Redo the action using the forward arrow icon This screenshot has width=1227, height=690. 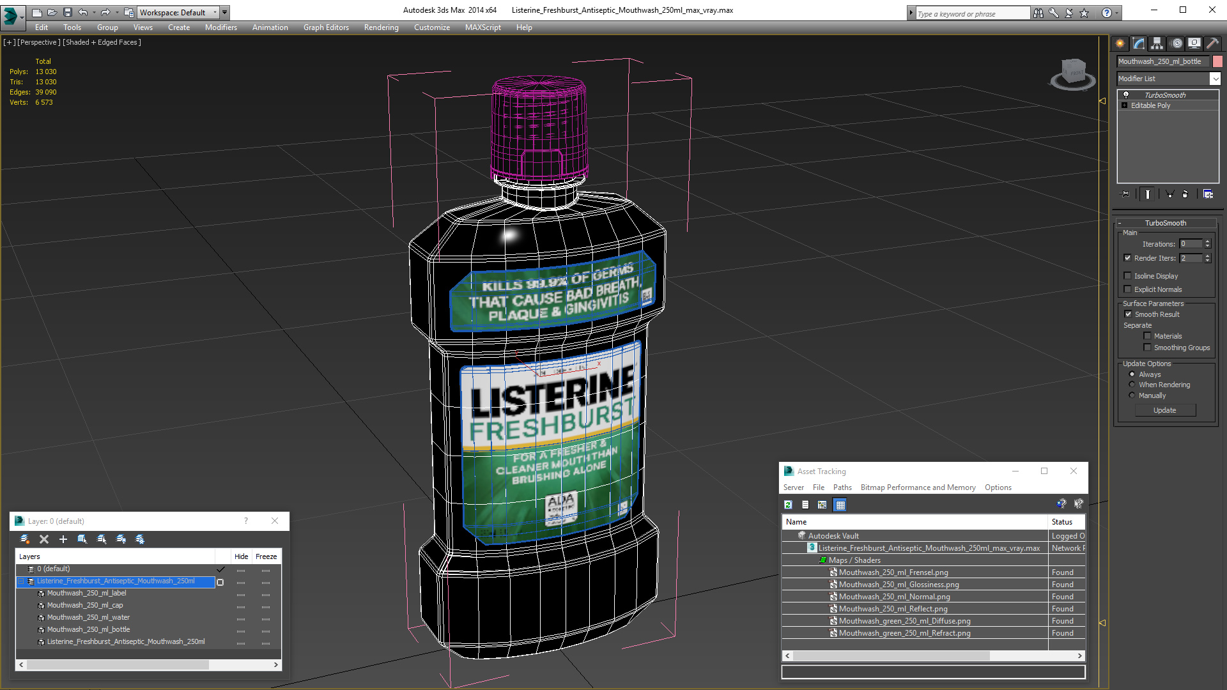[x=105, y=12]
